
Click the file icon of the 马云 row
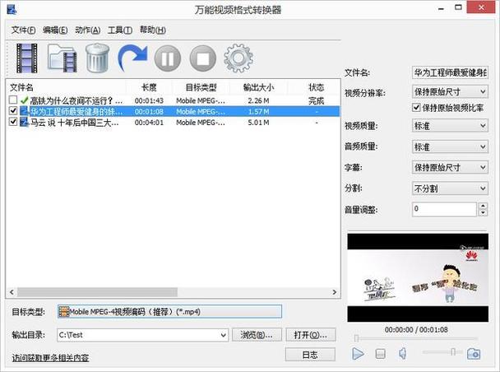point(24,122)
